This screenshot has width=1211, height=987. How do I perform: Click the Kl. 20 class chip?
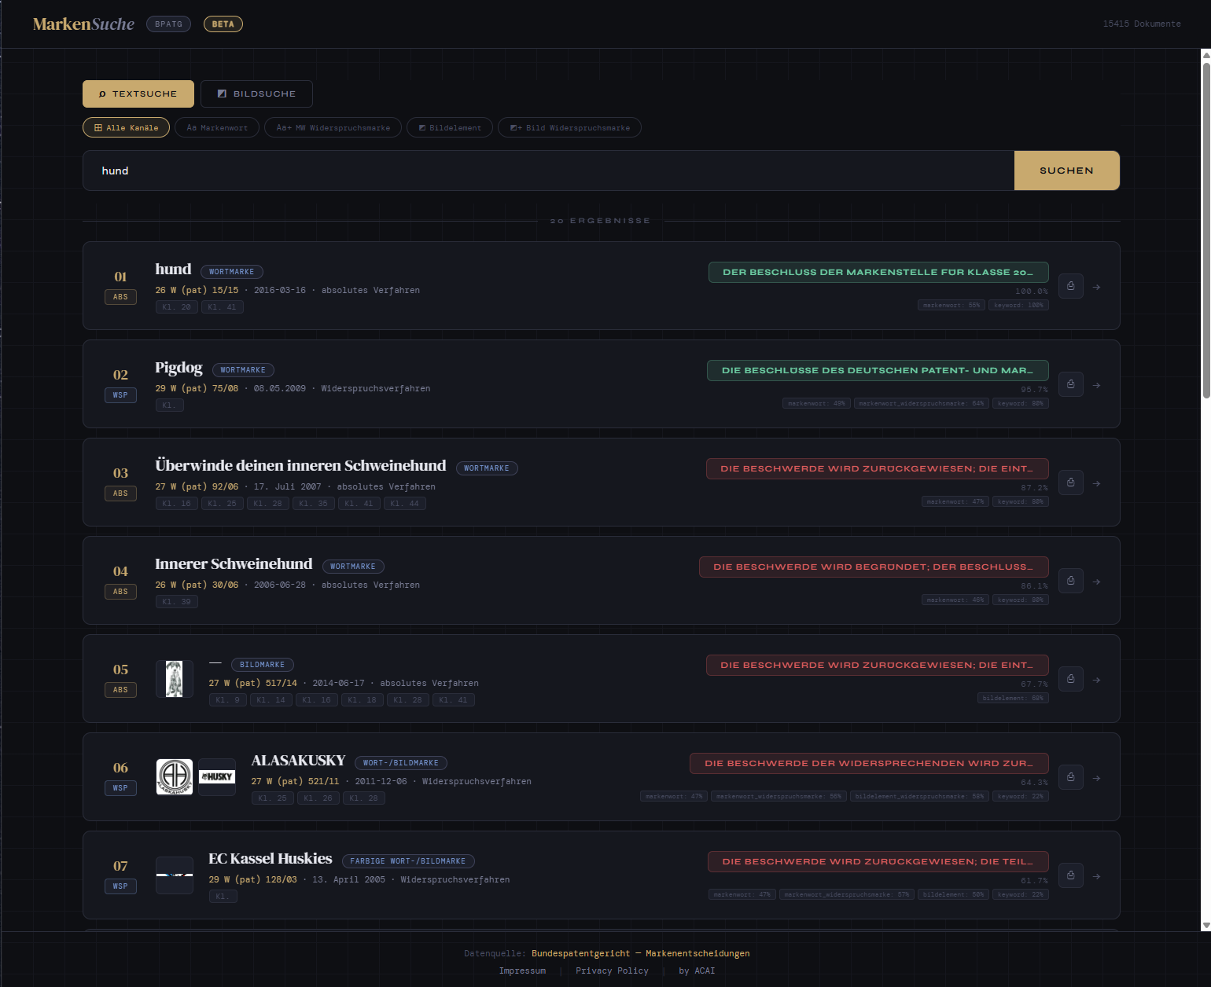click(176, 307)
